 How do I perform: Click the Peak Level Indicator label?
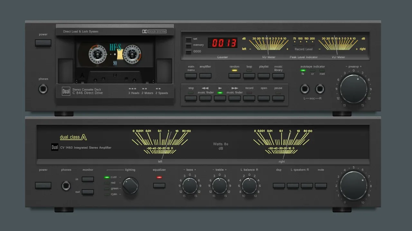point(304,57)
